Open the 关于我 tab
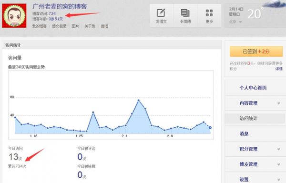 [x=90, y=26]
